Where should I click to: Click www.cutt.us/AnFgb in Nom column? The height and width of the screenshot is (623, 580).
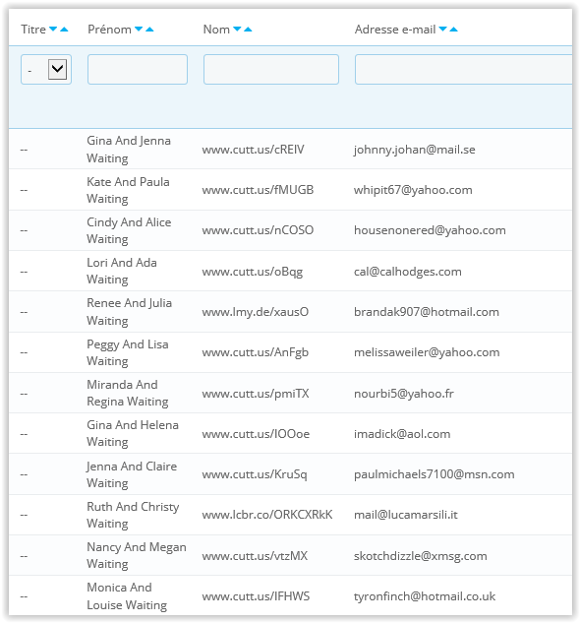pyautogui.click(x=256, y=352)
